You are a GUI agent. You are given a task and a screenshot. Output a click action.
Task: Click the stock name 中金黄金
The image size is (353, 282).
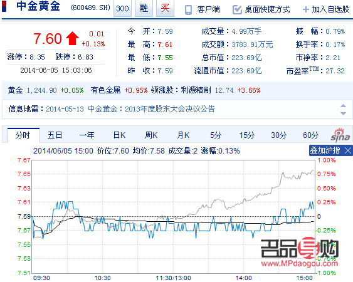point(38,6)
